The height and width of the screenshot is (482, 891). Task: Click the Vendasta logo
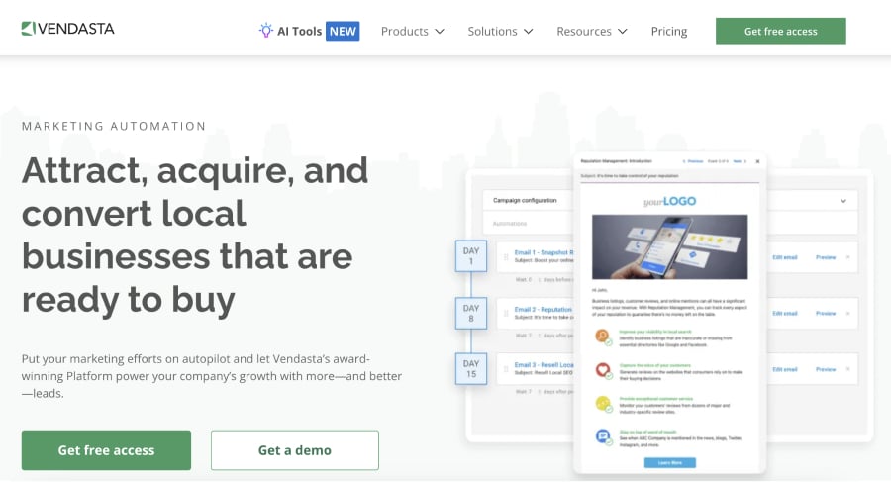click(x=67, y=29)
